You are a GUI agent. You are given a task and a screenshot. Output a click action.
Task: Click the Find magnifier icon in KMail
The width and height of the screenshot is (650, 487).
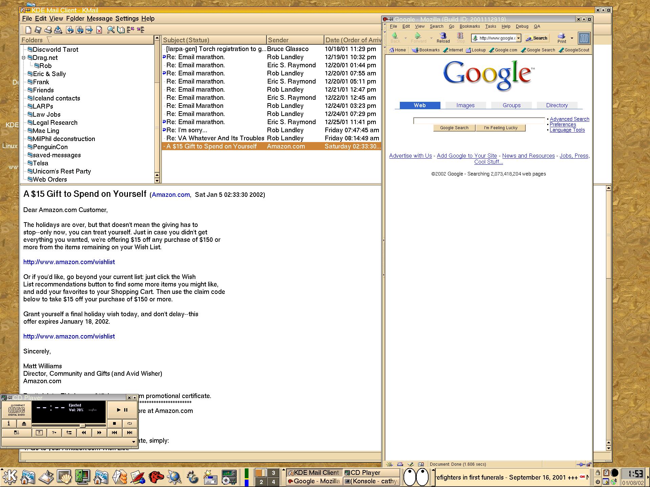tap(111, 30)
